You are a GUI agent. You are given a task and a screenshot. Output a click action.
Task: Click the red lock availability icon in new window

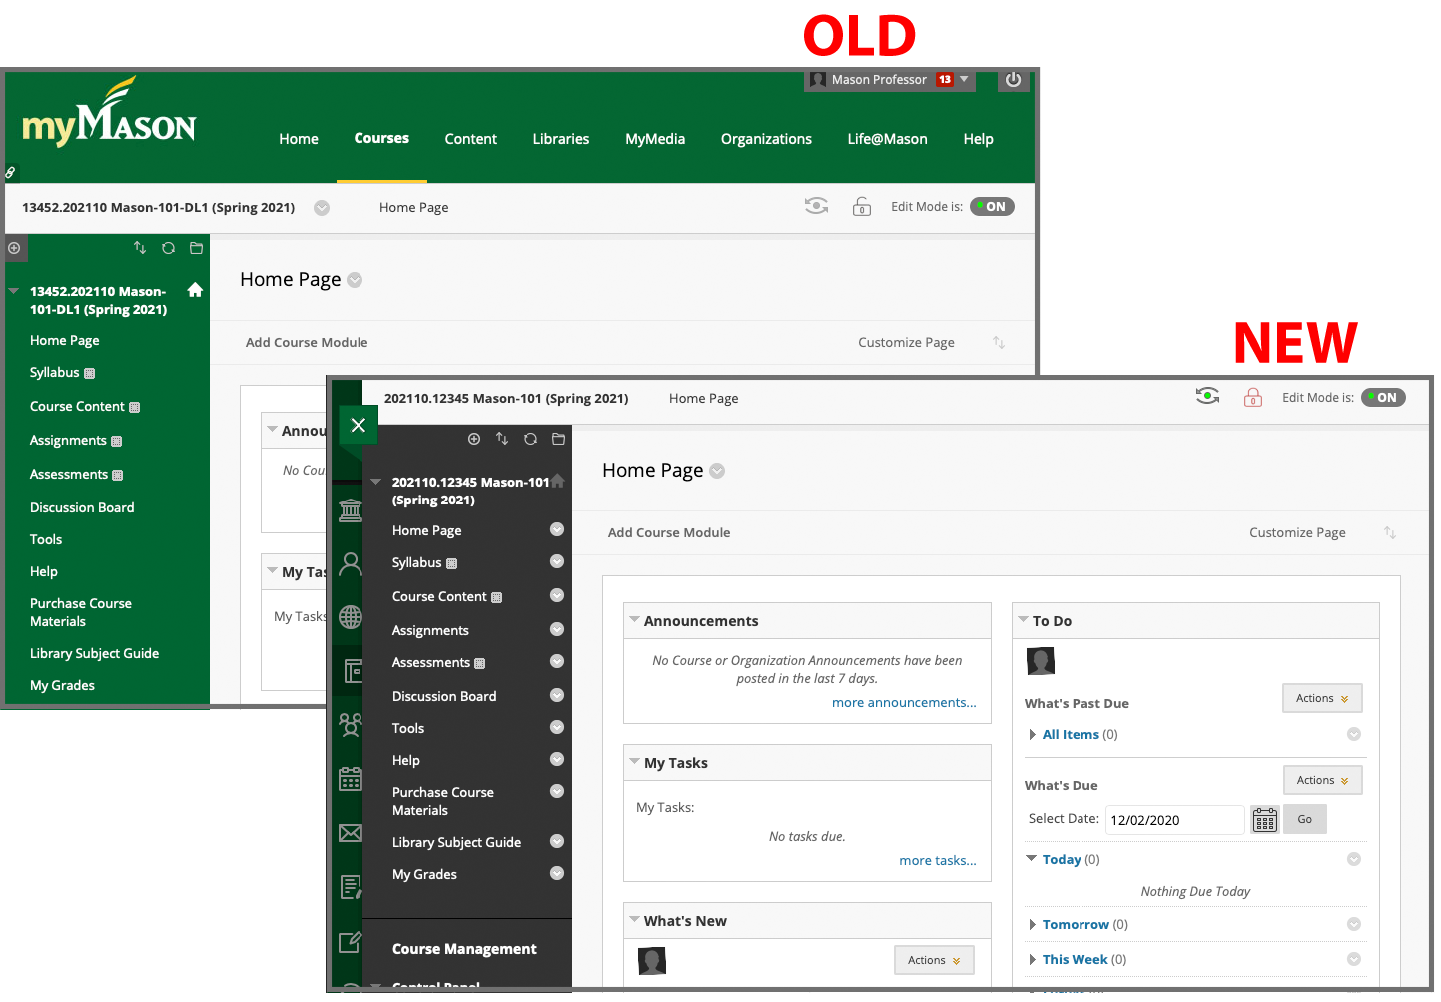tap(1253, 397)
